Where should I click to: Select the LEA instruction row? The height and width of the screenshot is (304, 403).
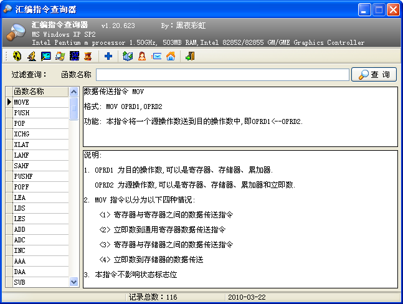(x=40, y=197)
